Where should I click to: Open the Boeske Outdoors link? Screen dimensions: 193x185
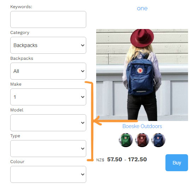[142, 126]
